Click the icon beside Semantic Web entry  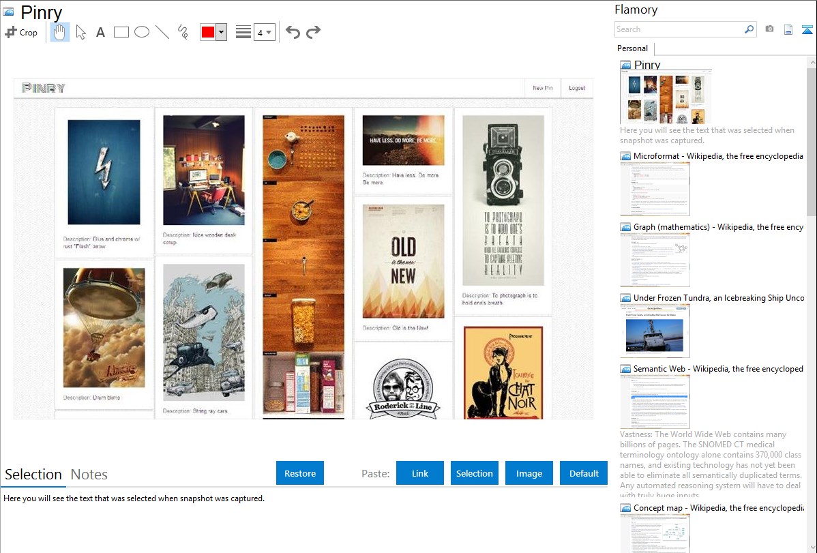626,369
